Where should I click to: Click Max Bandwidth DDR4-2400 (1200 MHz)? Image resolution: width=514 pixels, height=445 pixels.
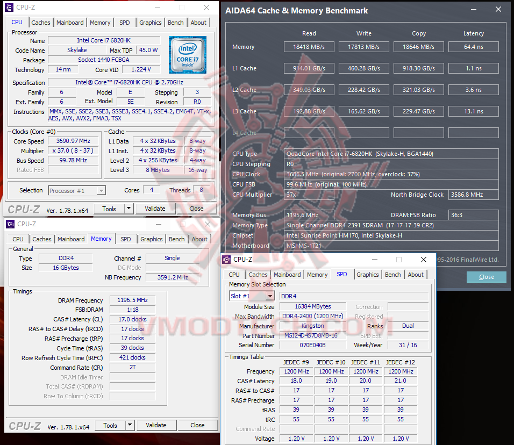(x=313, y=316)
